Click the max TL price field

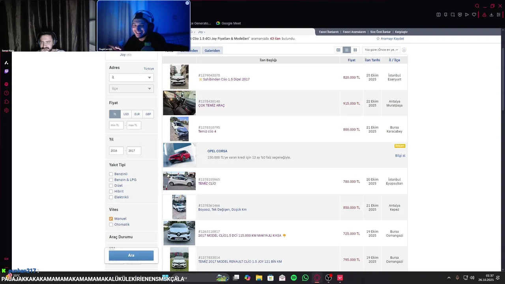pos(134,125)
